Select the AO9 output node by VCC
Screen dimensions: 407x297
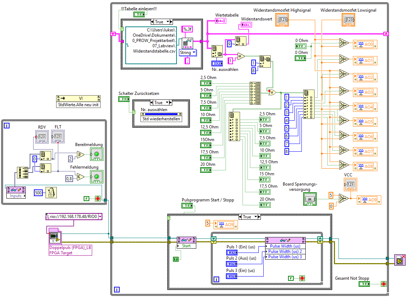coord(369,200)
